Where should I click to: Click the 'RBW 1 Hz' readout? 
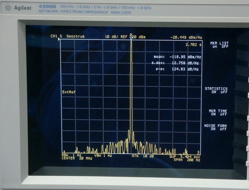71,155
